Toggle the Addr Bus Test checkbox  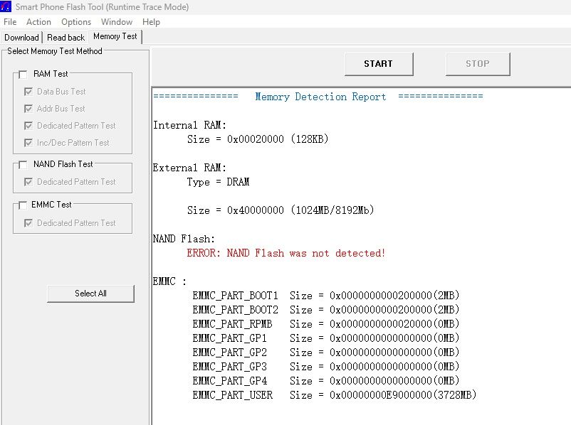[x=28, y=109]
